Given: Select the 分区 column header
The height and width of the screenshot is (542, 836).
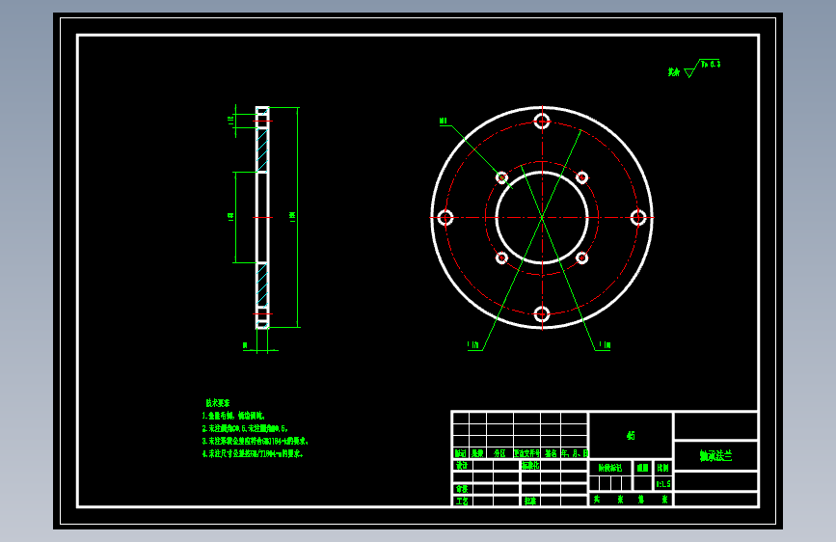Looking at the screenshot, I should click(x=499, y=453).
